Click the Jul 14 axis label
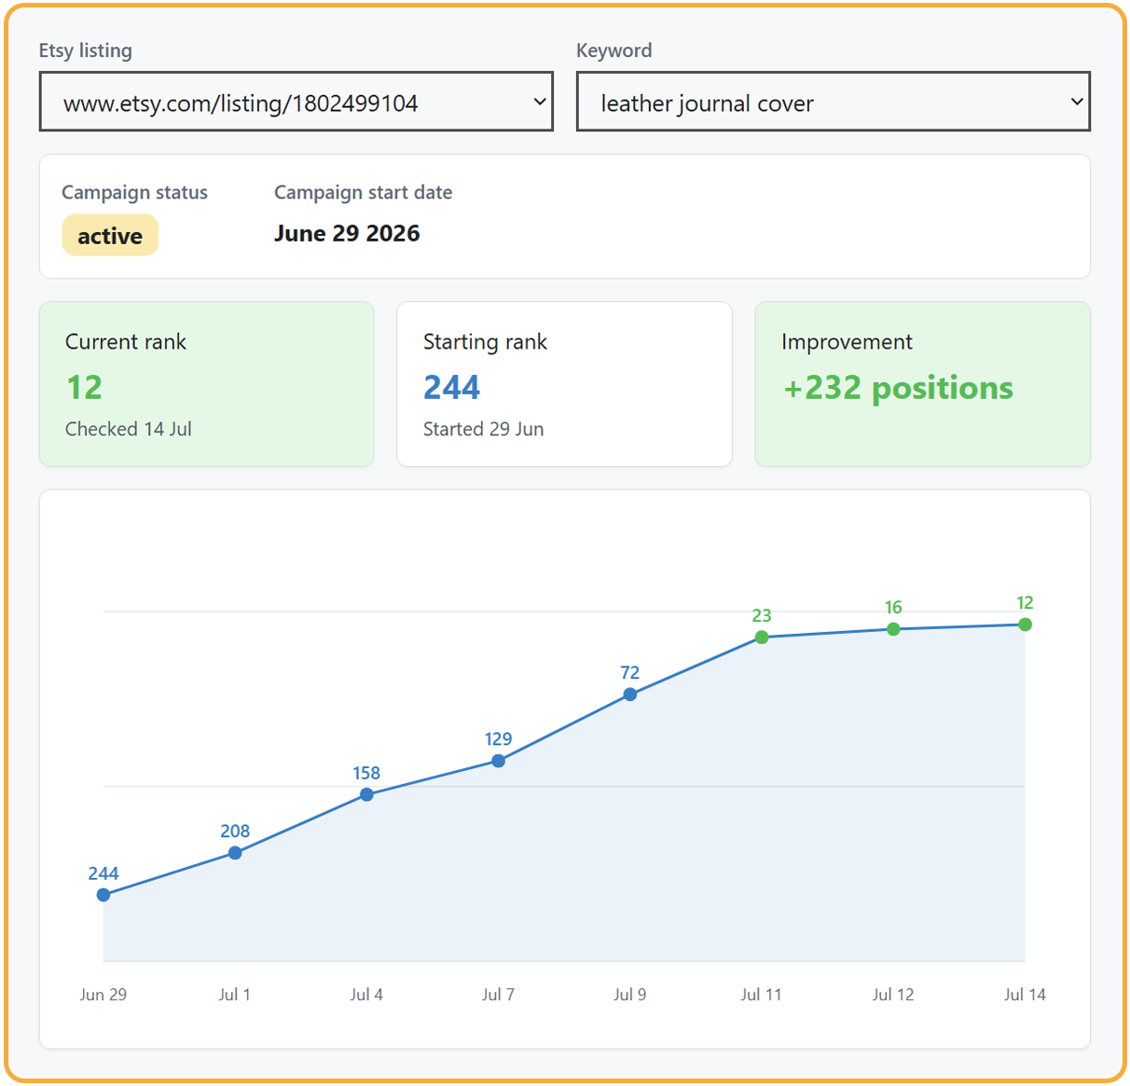 (1025, 995)
